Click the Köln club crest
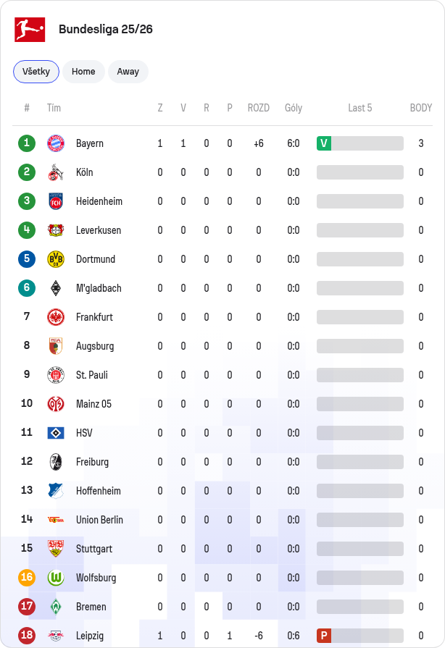445x648 pixels. [x=56, y=172]
